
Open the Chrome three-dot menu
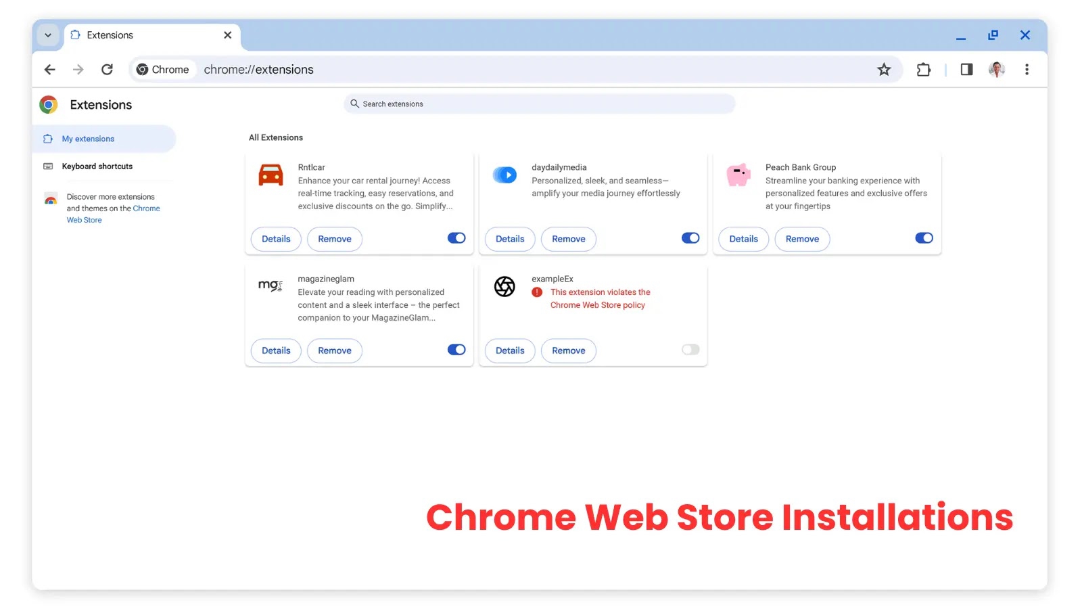pyautogui.click(x=1027, y=70)
